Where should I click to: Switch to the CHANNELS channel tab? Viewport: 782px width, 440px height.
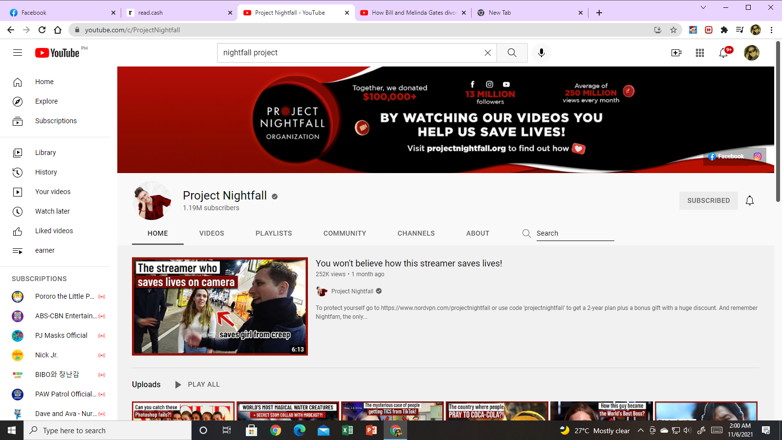click(416, 233)
